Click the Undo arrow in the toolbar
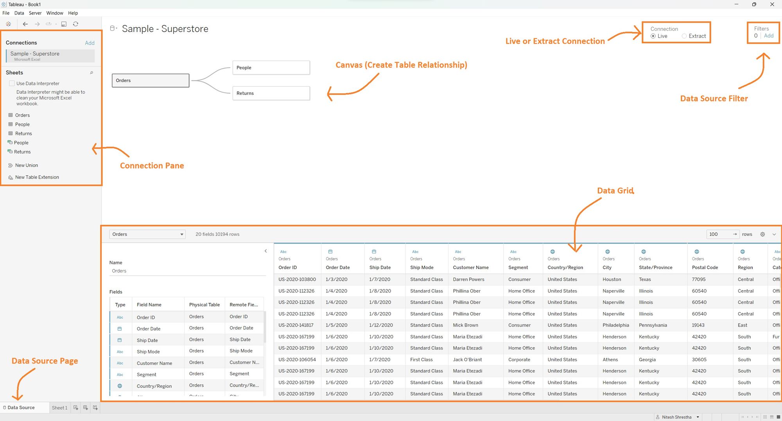782x421 pixels. 25,24
